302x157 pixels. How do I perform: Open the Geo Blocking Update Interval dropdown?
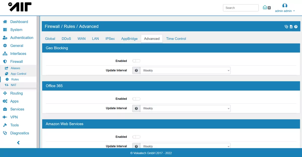pos(185,70)
